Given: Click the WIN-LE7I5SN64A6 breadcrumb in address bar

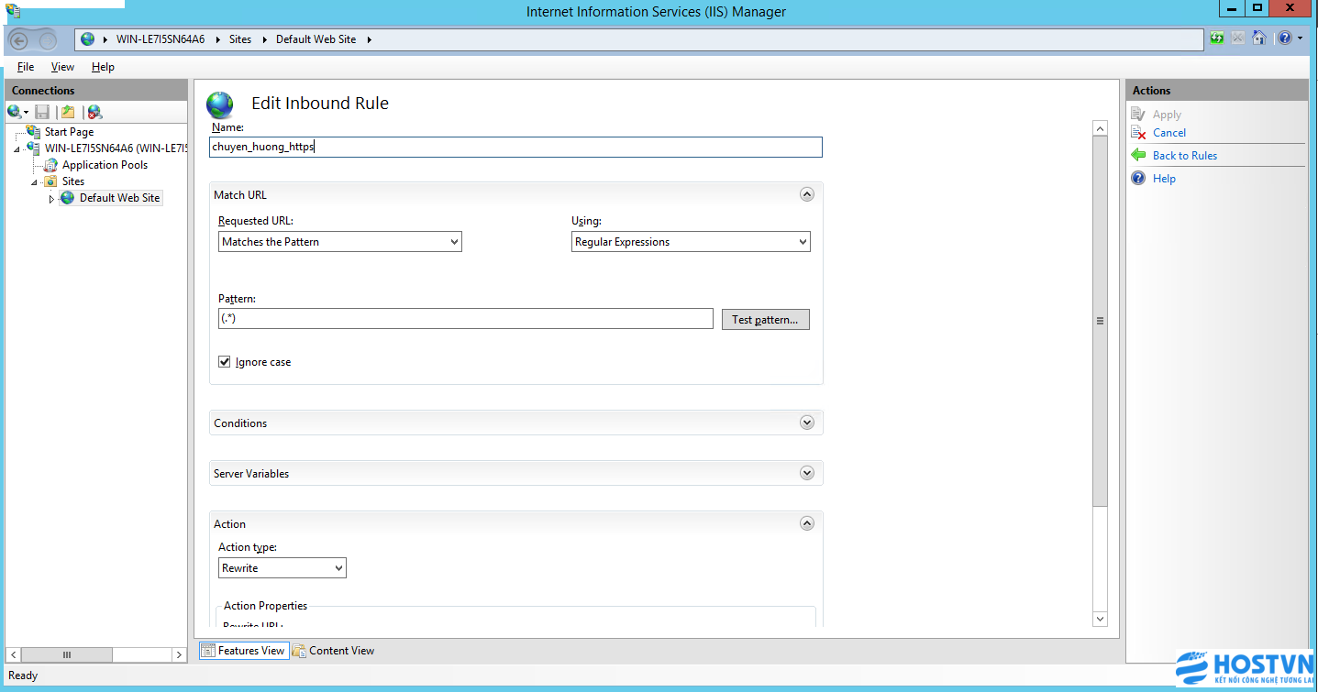Looking at the screenshot, I should pos(161,39).
